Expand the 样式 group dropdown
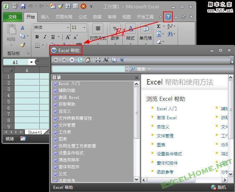 [130, 44]
